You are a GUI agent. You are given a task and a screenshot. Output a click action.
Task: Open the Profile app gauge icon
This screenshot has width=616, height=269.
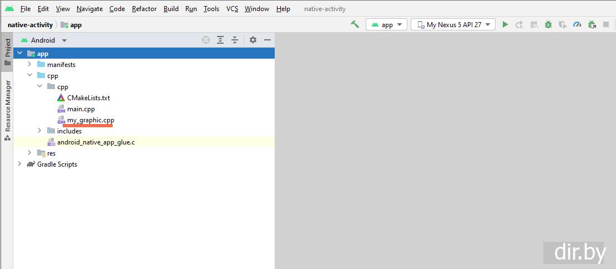(577, 25)
